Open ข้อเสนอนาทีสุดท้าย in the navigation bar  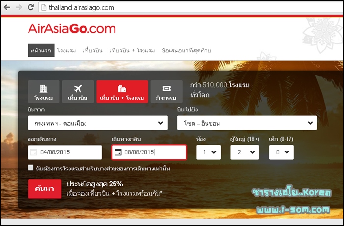click(x=186, y=50)
